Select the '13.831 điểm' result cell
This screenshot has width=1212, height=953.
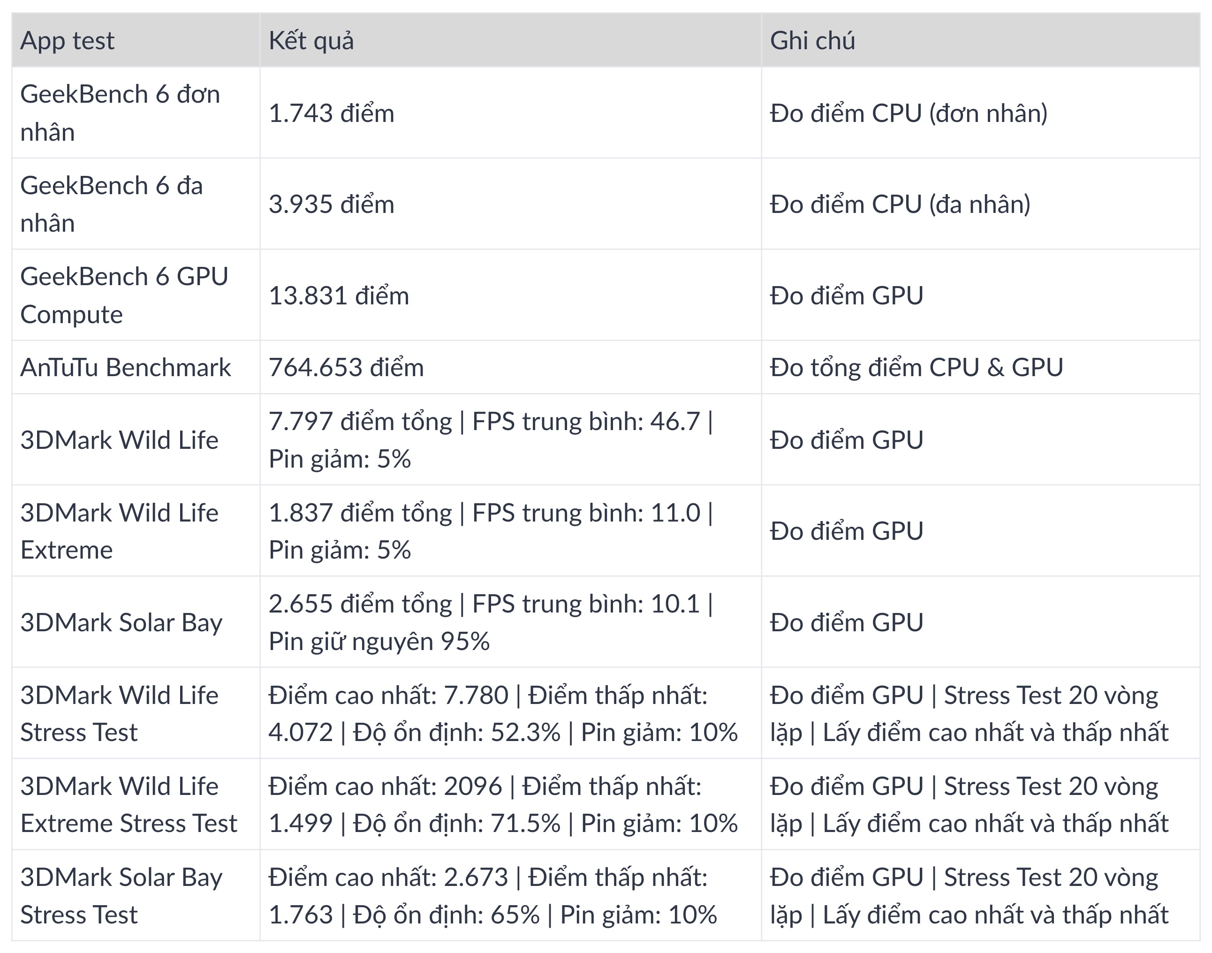coord(511,295)
